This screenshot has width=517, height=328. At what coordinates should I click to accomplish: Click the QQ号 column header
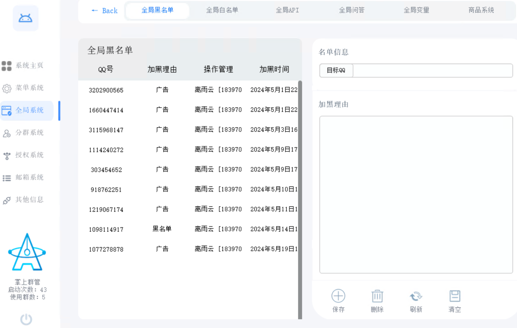[x=106, y=69]
